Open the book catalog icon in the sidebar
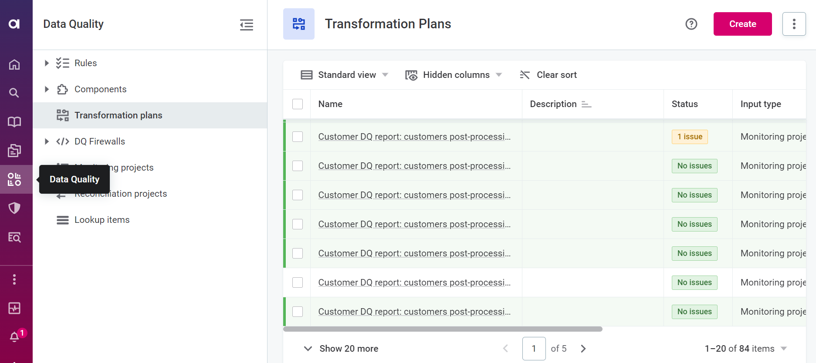Image resolution: width=816 pixels, height=363 pixels. tap(14, 122)
